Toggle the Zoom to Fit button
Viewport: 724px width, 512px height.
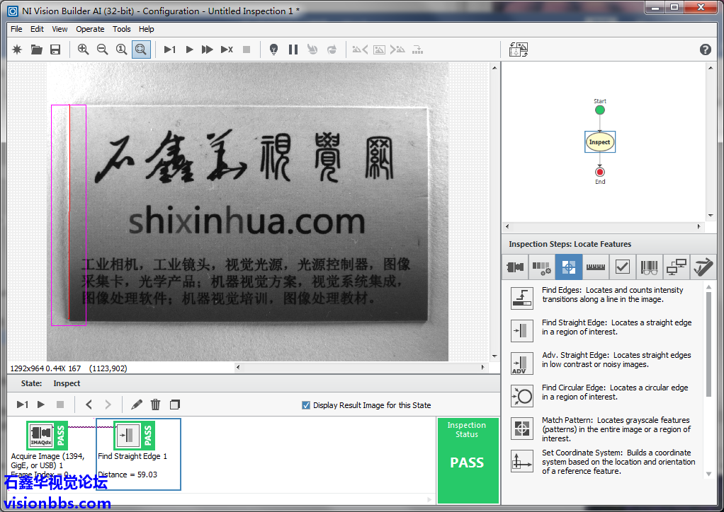(x=140, y=50)
